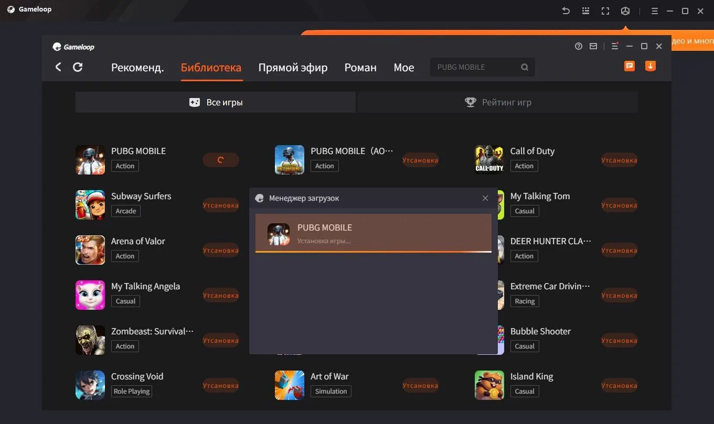Click the Role Playing tag under Crossing Void
Viewport: 714px width, 424px height.
[x=132, y=392]
